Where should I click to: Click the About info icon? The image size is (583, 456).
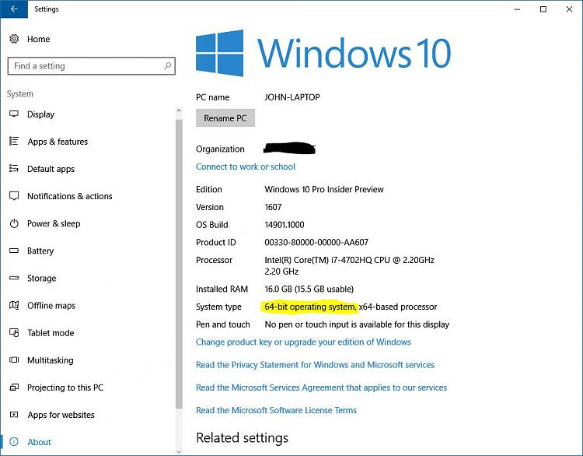14,442
